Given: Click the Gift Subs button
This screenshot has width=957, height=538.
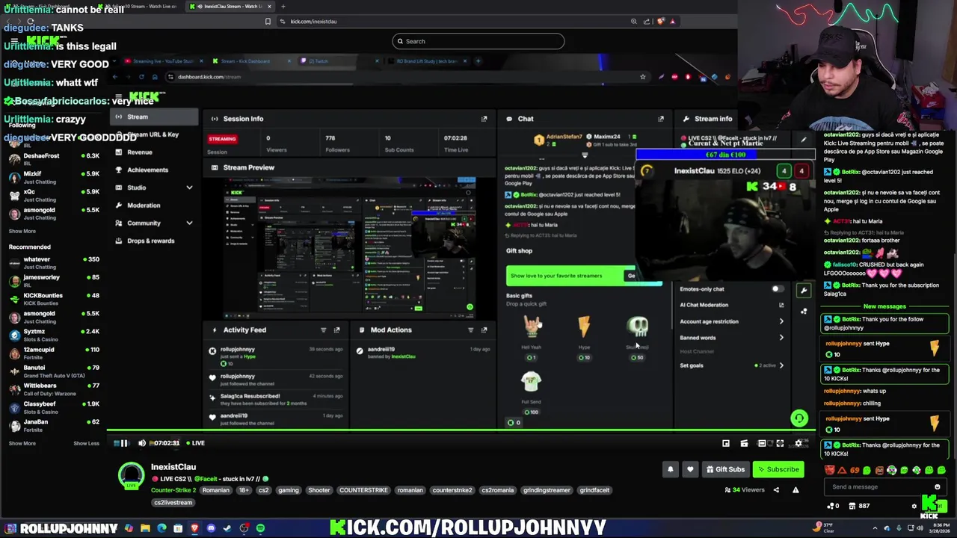Looking at the screenshot, I should 725,469.
